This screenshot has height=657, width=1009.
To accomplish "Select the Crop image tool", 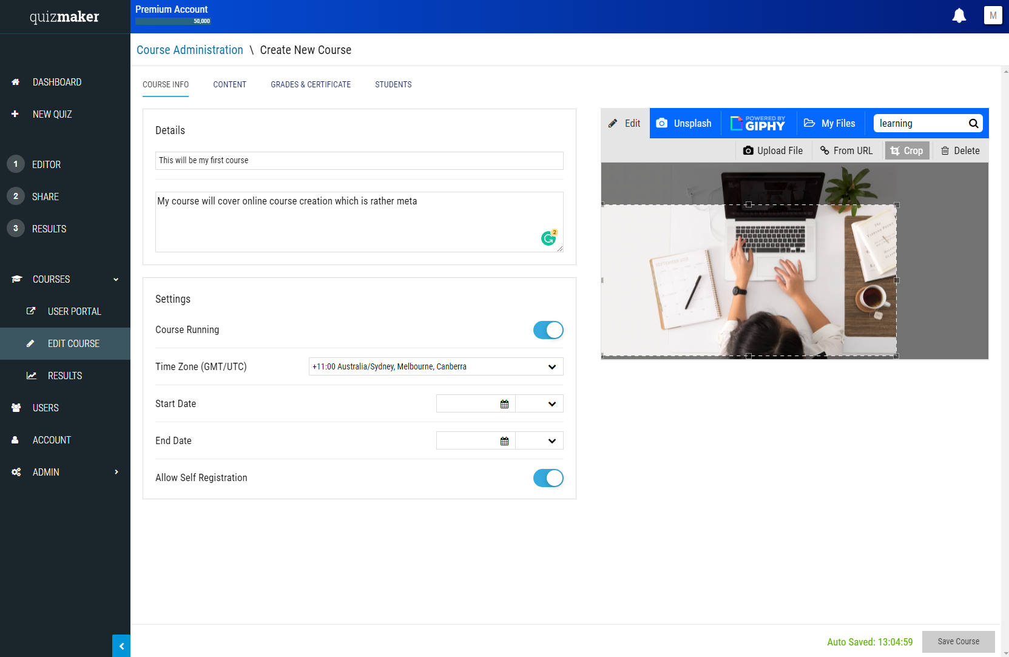I will coord(906,150).
